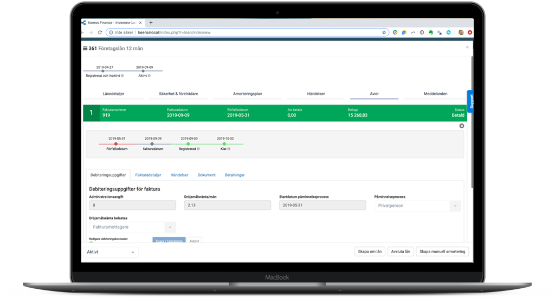Click the info icon next to Registrerad

point(198,149)
